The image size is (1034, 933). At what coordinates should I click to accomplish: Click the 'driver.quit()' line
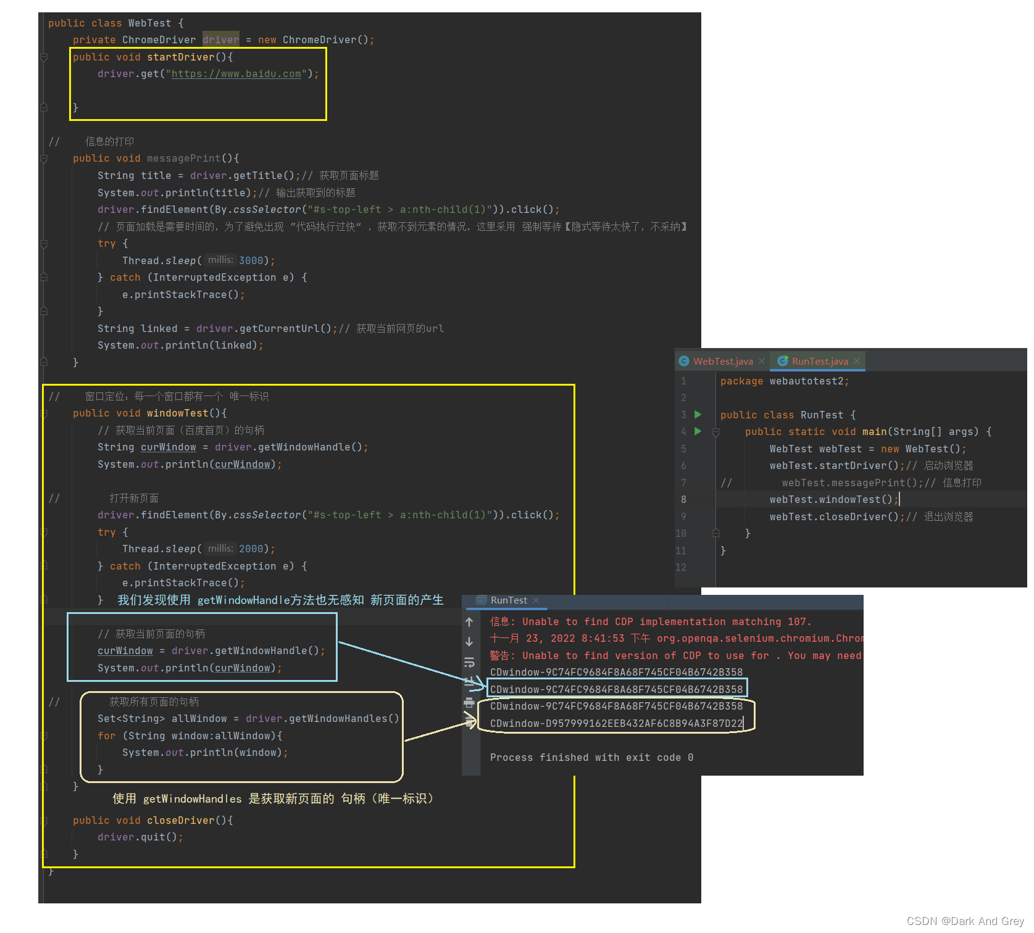pos(140,837)
